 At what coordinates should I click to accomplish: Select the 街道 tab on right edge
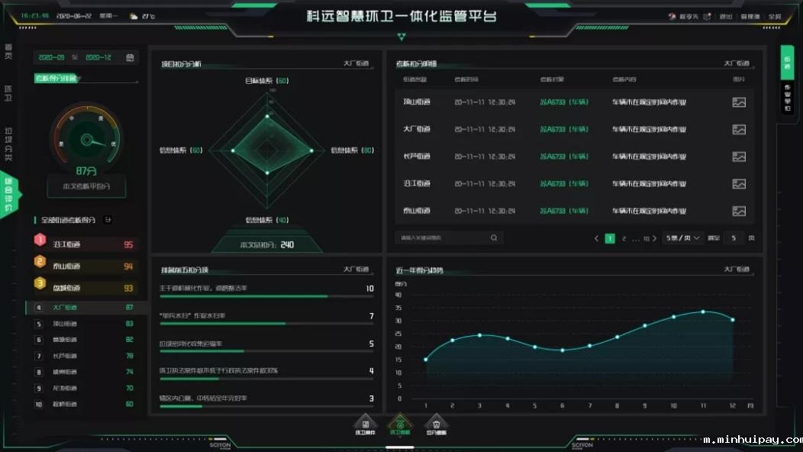(788, 63)
